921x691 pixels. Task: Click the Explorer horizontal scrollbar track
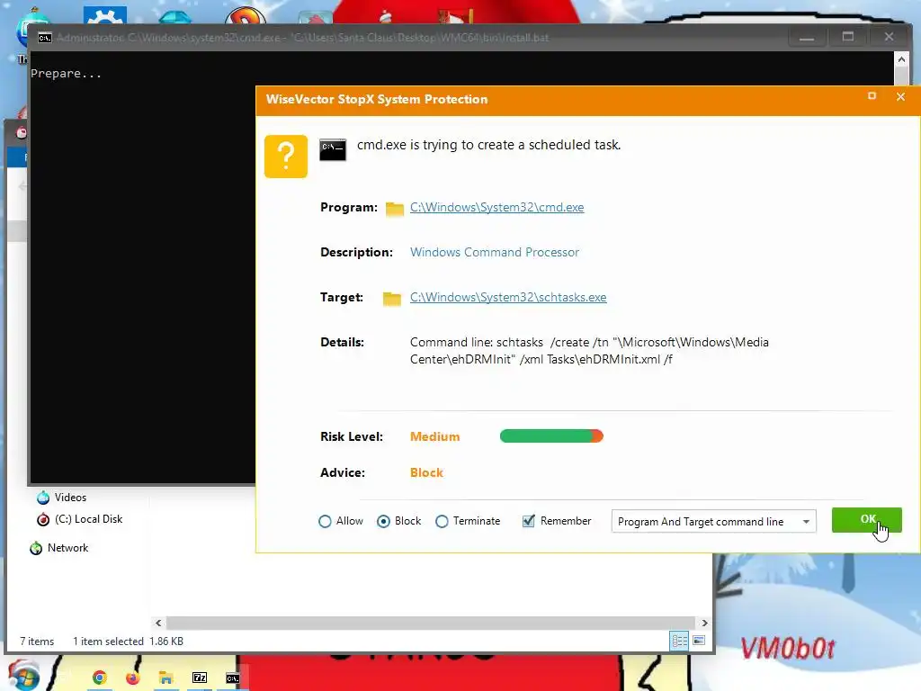[x=431, y=623]
